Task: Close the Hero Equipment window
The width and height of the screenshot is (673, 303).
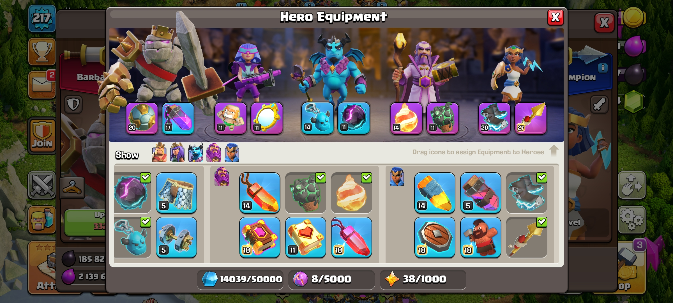Action: click(556, 17)
